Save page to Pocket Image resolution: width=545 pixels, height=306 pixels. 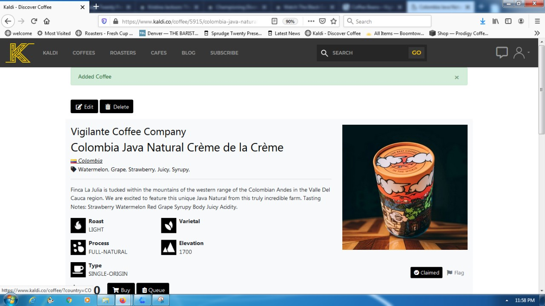(322, 21)
